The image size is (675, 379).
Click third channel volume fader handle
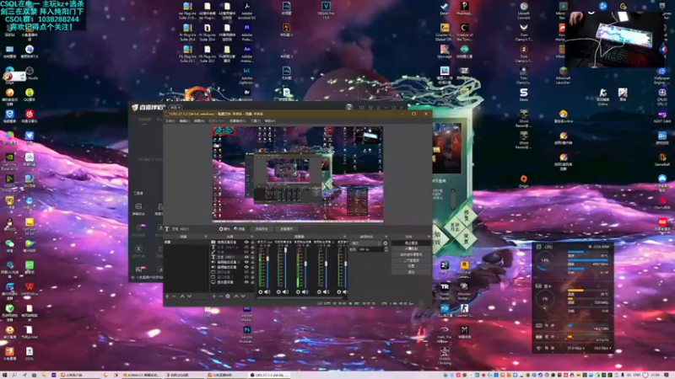(305, 264)
